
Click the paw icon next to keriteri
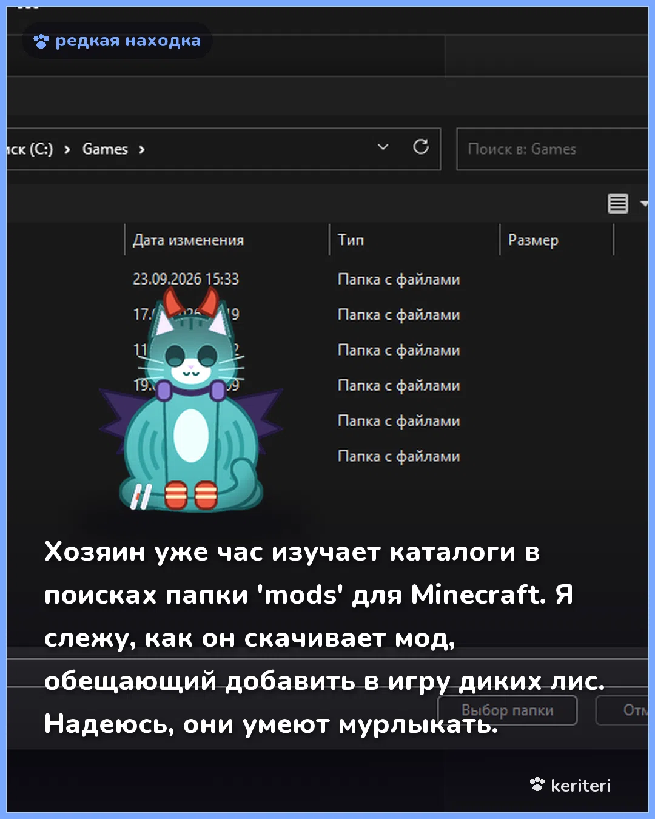(537, 784)
